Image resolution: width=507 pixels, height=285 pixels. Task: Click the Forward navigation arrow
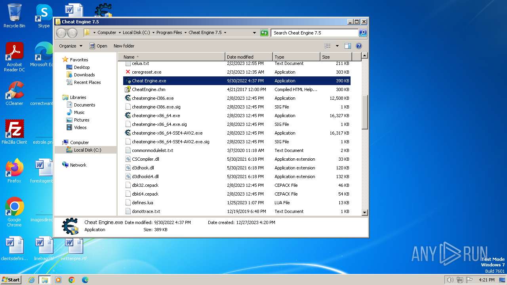pyautogui.click(x=72, y=33)
